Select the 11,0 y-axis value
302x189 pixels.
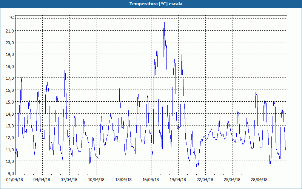(10, 150)
